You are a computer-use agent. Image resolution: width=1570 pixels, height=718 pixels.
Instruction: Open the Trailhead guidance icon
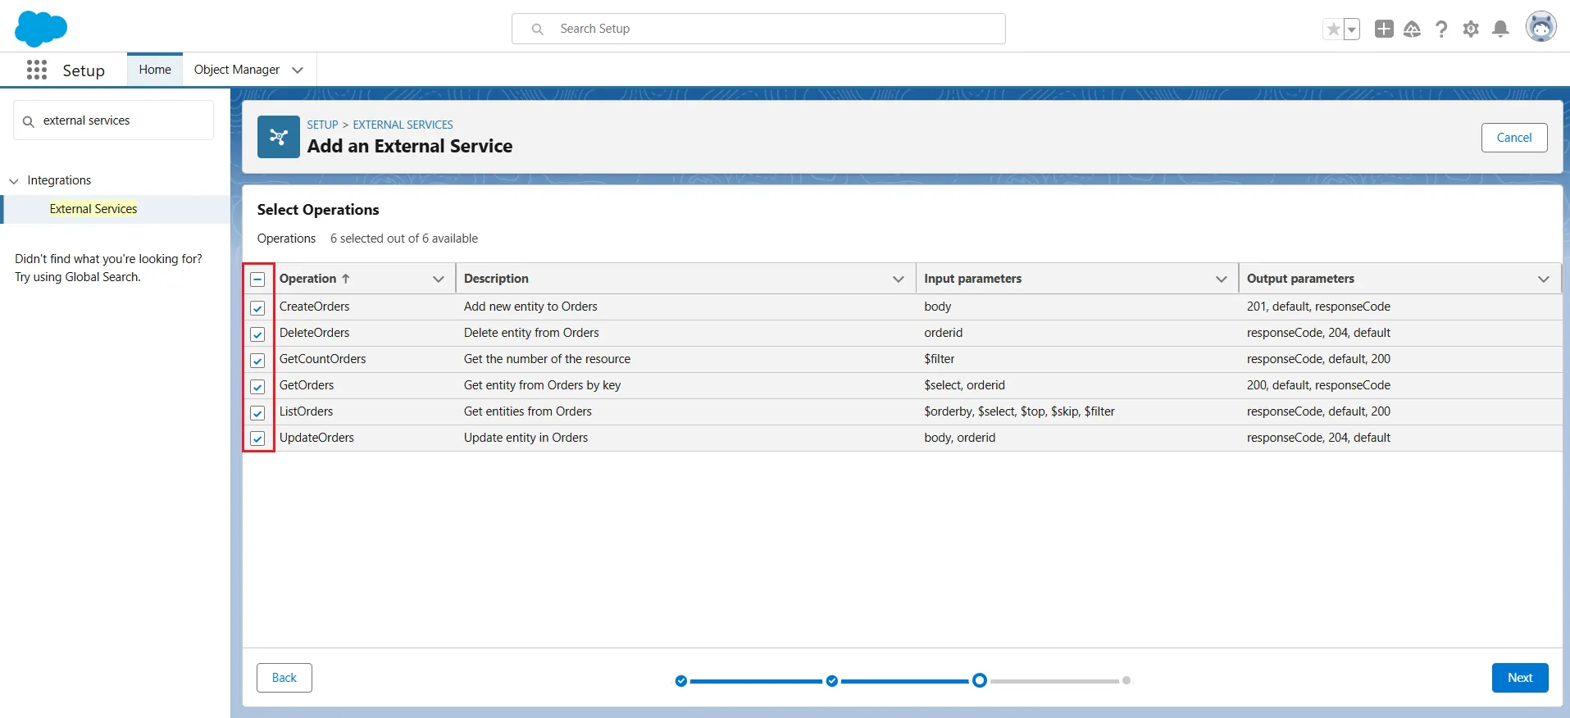pyautogui.click(x=1412, y=30)
